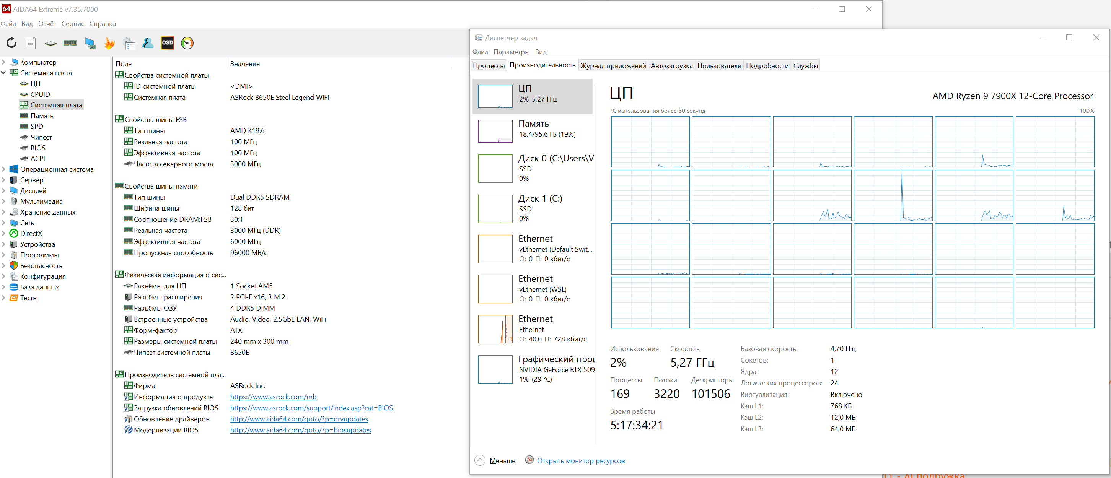The image size is (1111, 478).
Task: Select Безопасность in AIDA64 tree
Action: pyautogui.click(x=41, y=265)
